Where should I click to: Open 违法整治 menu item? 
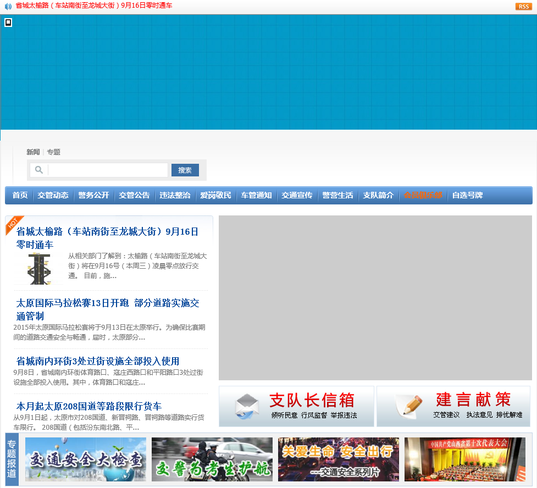[175, 195]
